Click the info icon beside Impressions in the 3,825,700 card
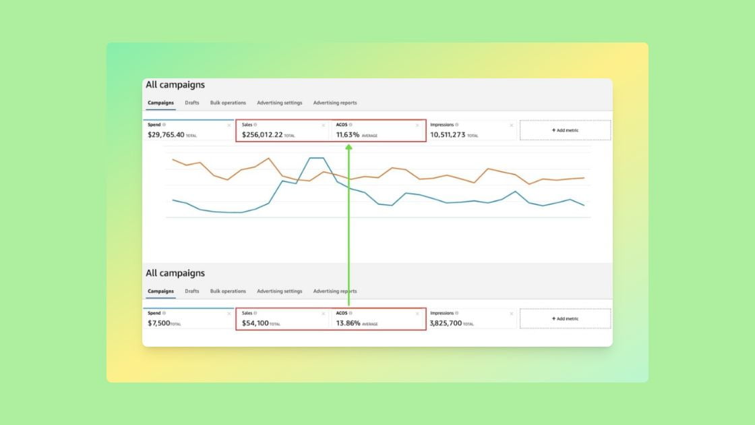The height and width of the screenshot is (425, 755). 456,313
